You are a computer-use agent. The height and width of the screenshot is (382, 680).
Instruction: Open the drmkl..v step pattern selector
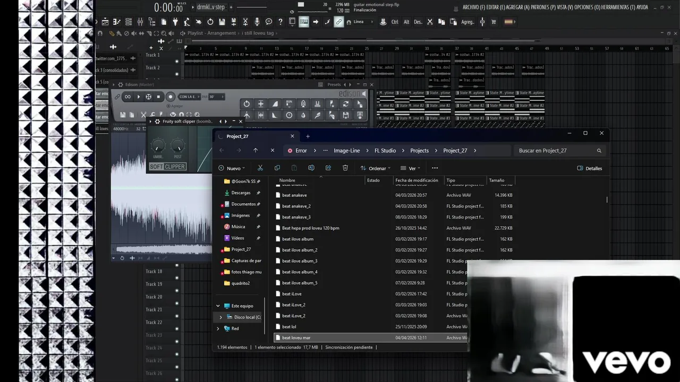(211, 7)
